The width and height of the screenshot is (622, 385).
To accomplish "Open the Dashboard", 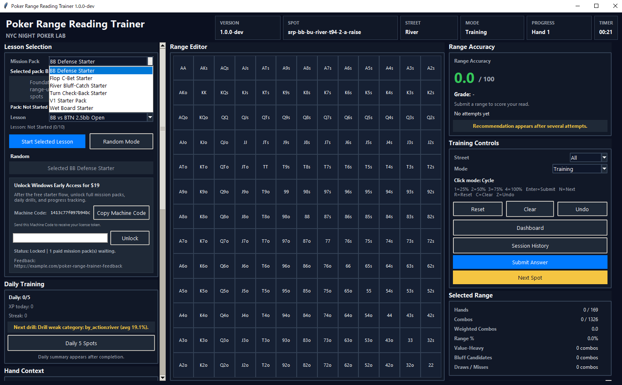I will click(530, 228).
